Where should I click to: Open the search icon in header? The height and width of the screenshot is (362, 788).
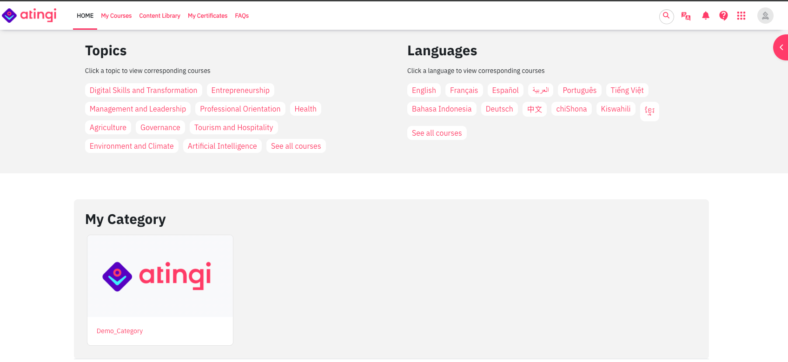pos(666,16)
